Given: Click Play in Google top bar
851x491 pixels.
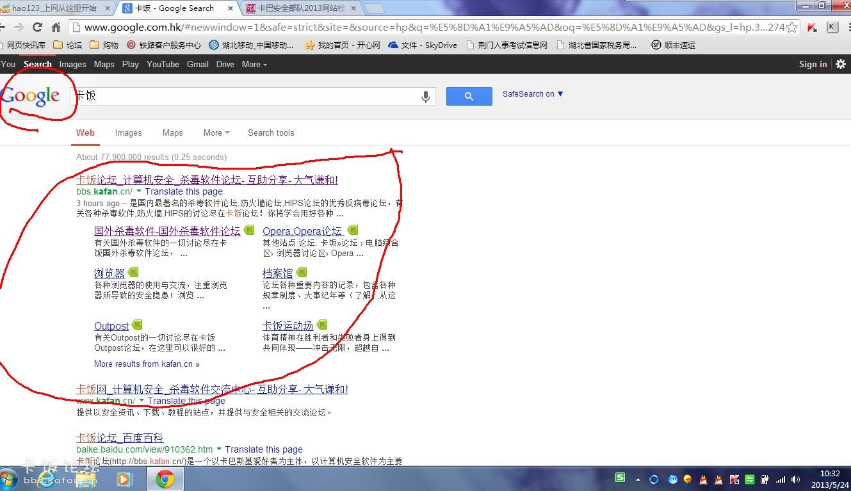Looking at the screenshot, I should click(131, 64).
